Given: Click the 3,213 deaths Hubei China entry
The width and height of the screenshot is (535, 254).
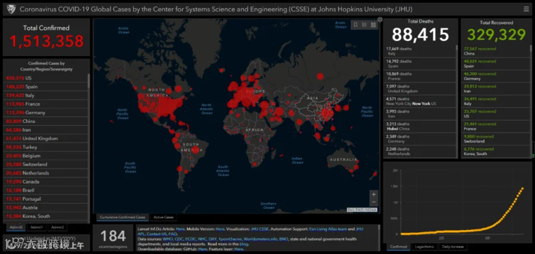Looking at the screenshot, I should coord(419,126).
